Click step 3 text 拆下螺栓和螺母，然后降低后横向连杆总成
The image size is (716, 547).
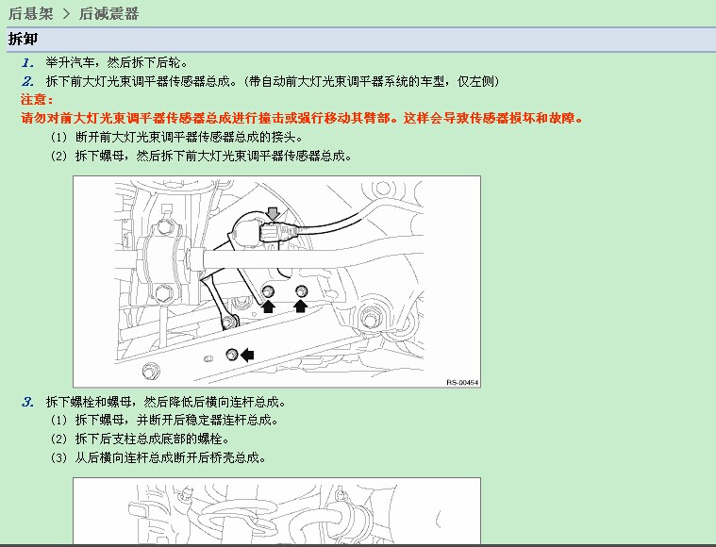(x=166, y=403)
